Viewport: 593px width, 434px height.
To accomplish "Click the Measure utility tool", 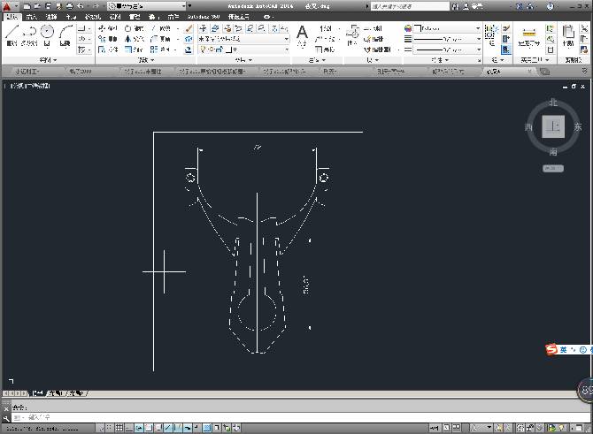I will (529, 37).
